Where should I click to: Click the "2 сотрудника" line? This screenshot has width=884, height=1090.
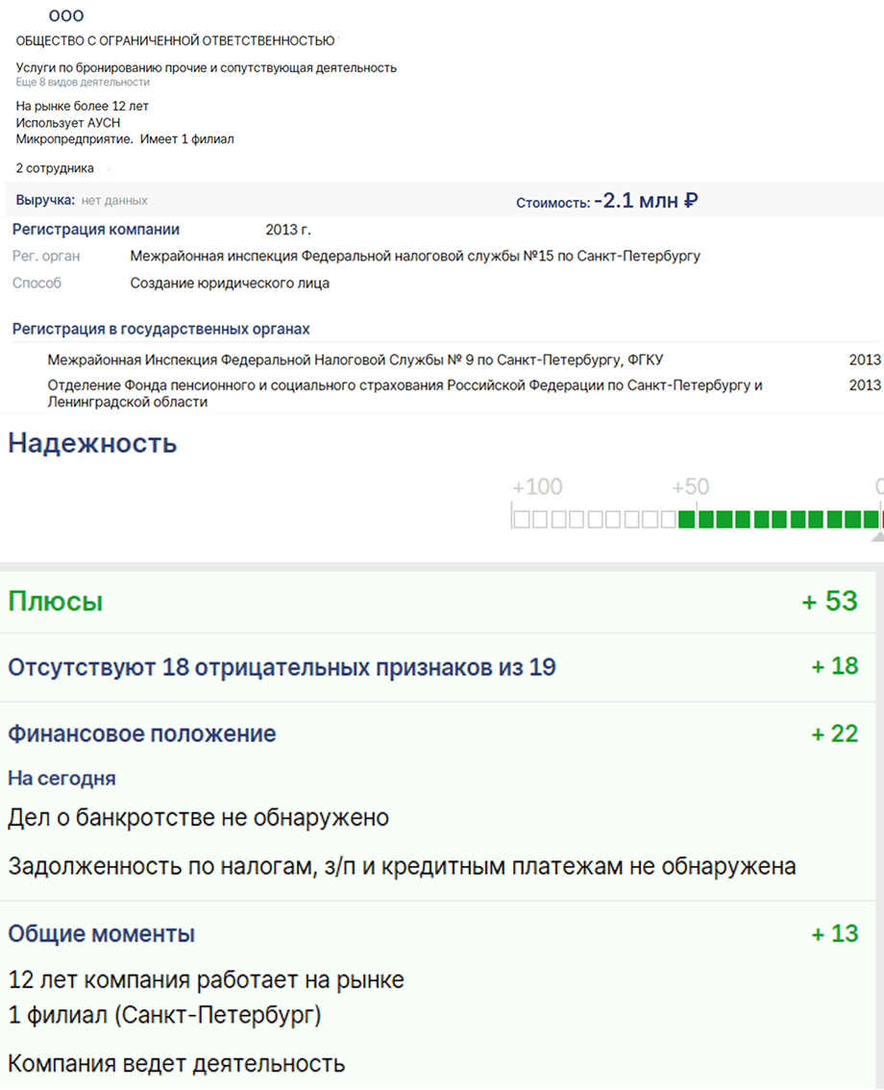(x=55, y=168)
